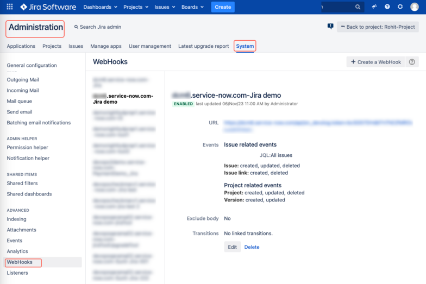426x284 pixels.
Task: Open the feedback megaphone icon
Action: pyautogui.click(x=374, y=7)
